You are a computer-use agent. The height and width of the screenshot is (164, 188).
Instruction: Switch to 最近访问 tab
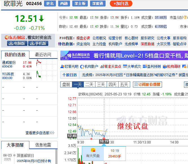click(x=43, y=55)
